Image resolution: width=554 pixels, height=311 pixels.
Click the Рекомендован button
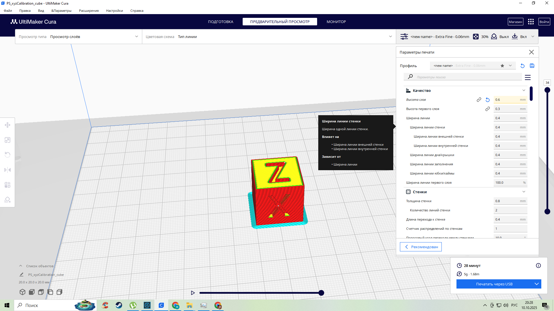coord(421,247)
